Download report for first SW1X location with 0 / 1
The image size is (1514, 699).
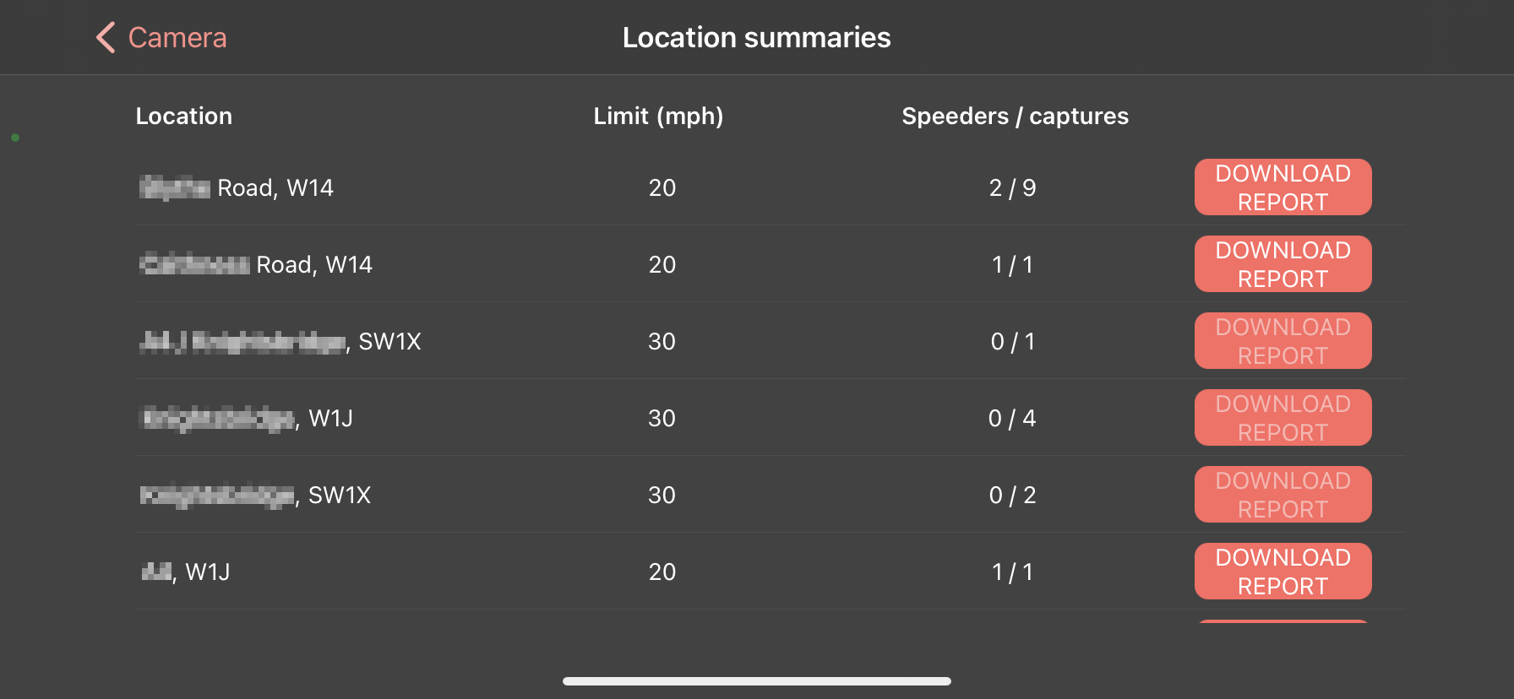click(x=1282, y=341)
